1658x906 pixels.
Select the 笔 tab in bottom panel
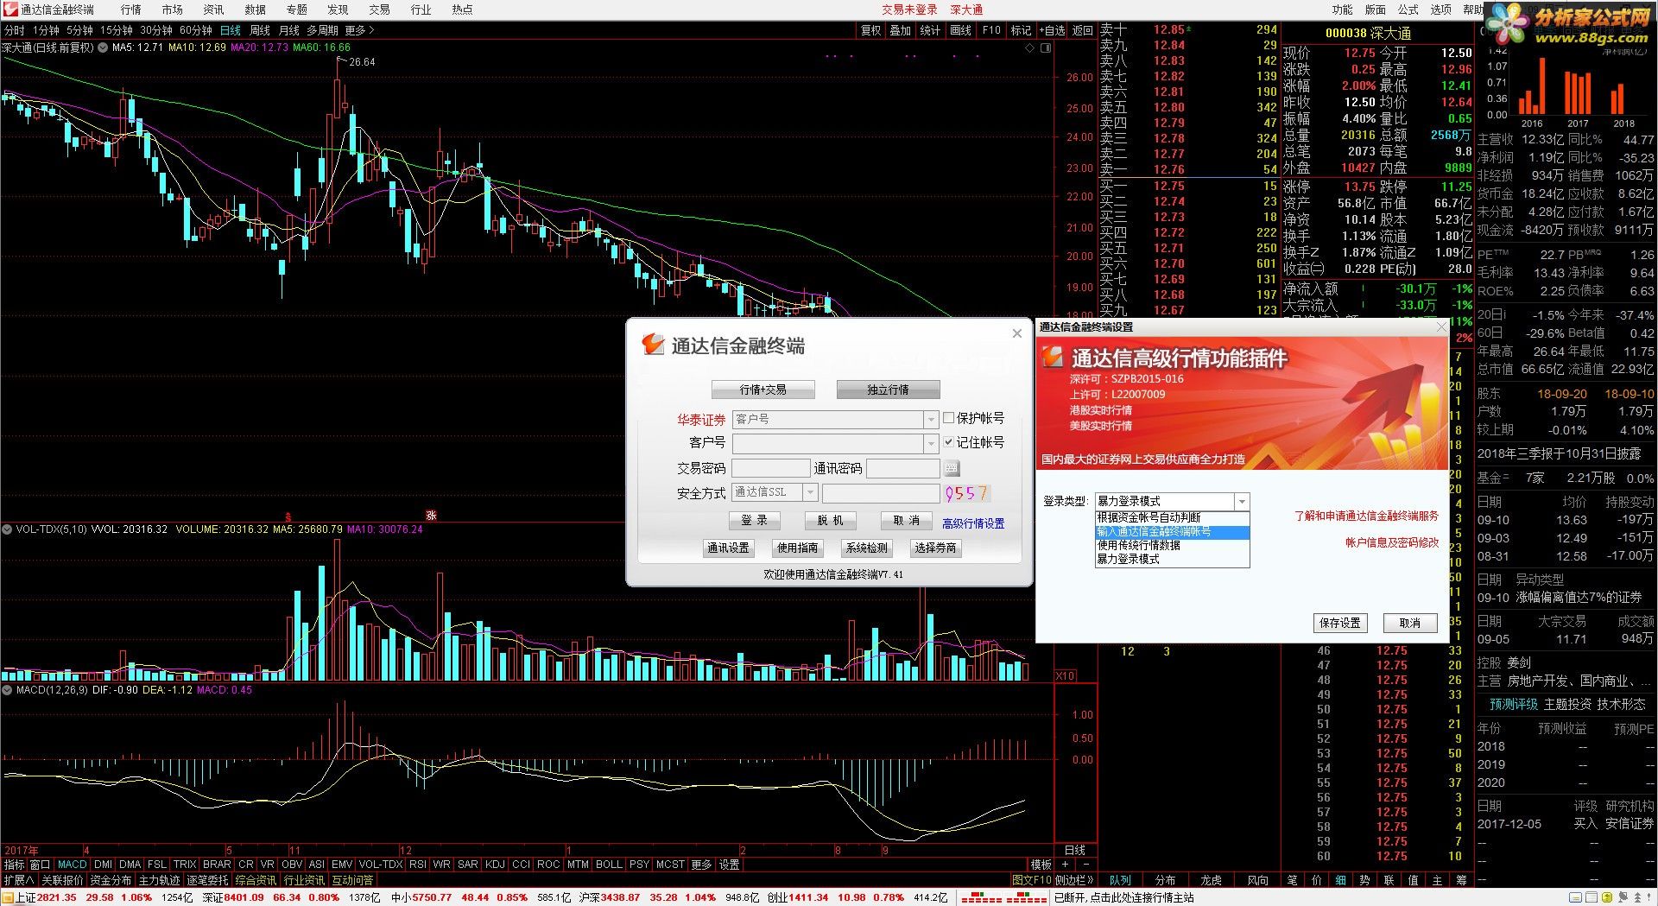[x=1292, y=880]
